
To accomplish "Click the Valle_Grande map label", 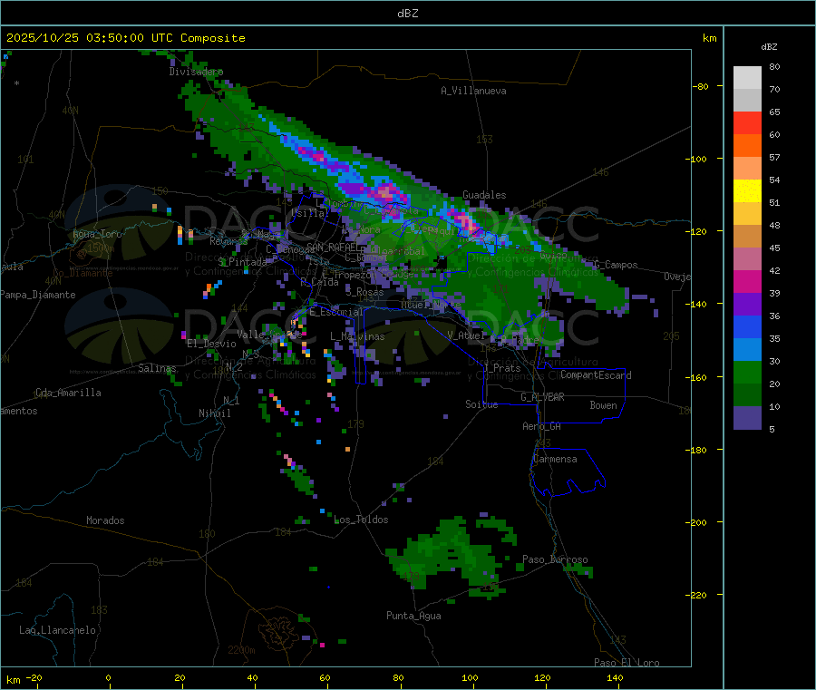I will tap(269, 335).
